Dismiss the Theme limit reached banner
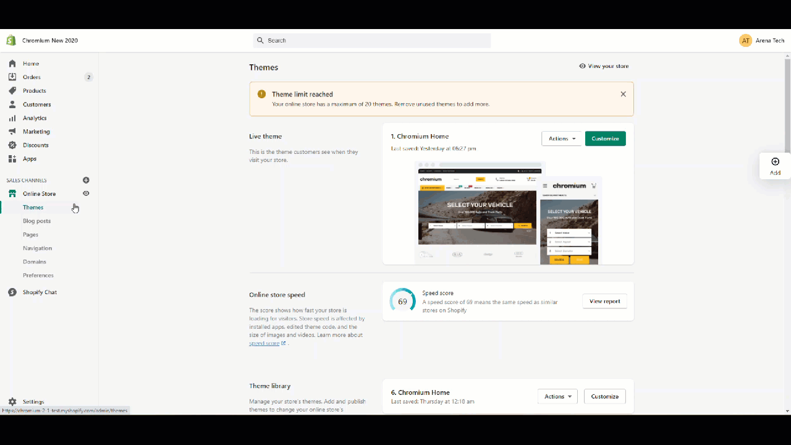The image size is (791, 445). pyautogui.click(x=623, y=94)
